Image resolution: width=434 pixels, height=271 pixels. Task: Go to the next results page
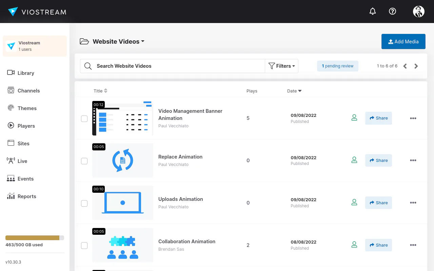(x=416, y=66)
